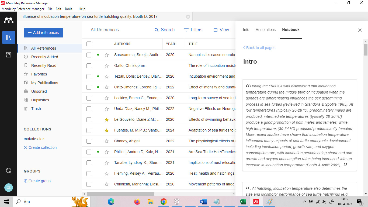Viewport: 368px width, 207px height.
Task: Toggle the select-all checkbox in header
Action: coord(89,44)
